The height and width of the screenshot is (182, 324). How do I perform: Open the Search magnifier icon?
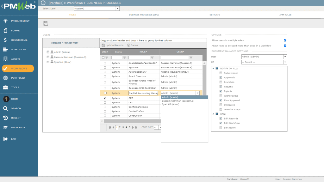coord(6,109)
